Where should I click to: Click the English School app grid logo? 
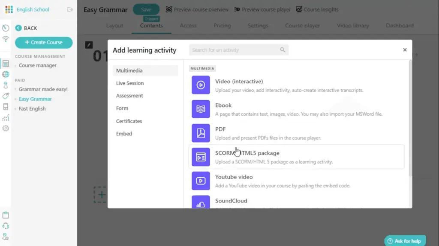(x=9, y=9)
